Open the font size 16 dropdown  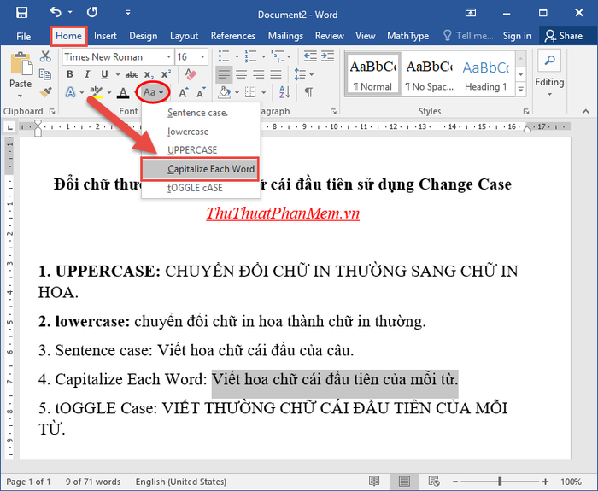tap(202, 57)
